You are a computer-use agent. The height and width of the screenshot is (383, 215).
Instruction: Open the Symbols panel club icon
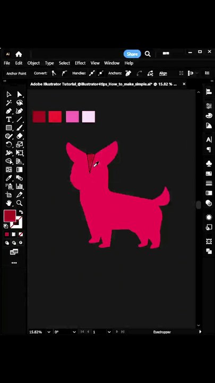(x=209, y=164)
